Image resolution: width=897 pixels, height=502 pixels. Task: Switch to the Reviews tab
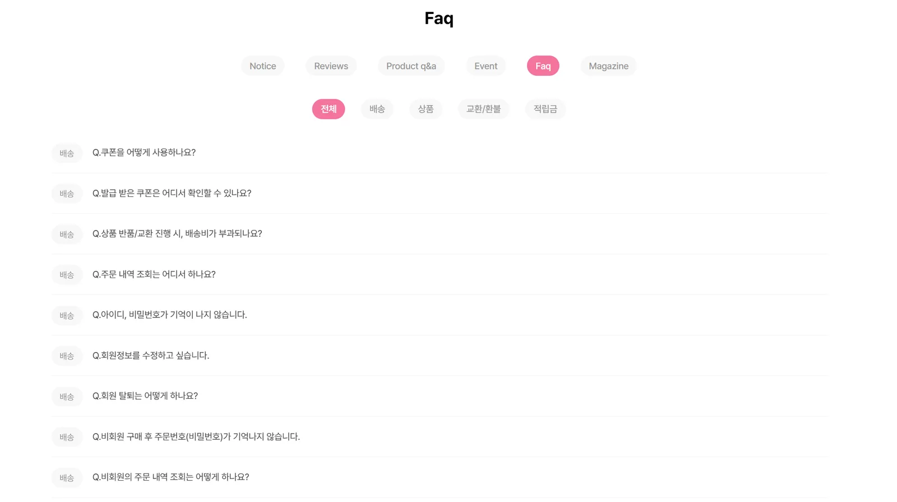click(331, 66)
